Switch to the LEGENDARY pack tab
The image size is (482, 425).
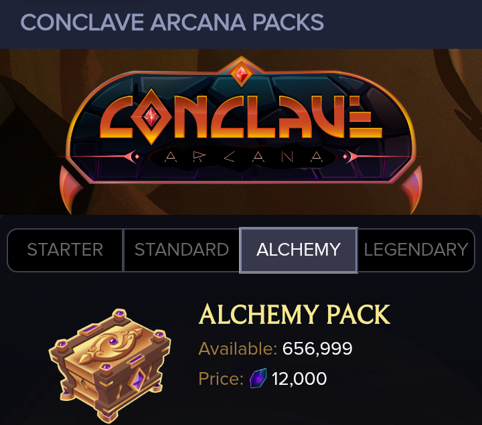(416, 250)
